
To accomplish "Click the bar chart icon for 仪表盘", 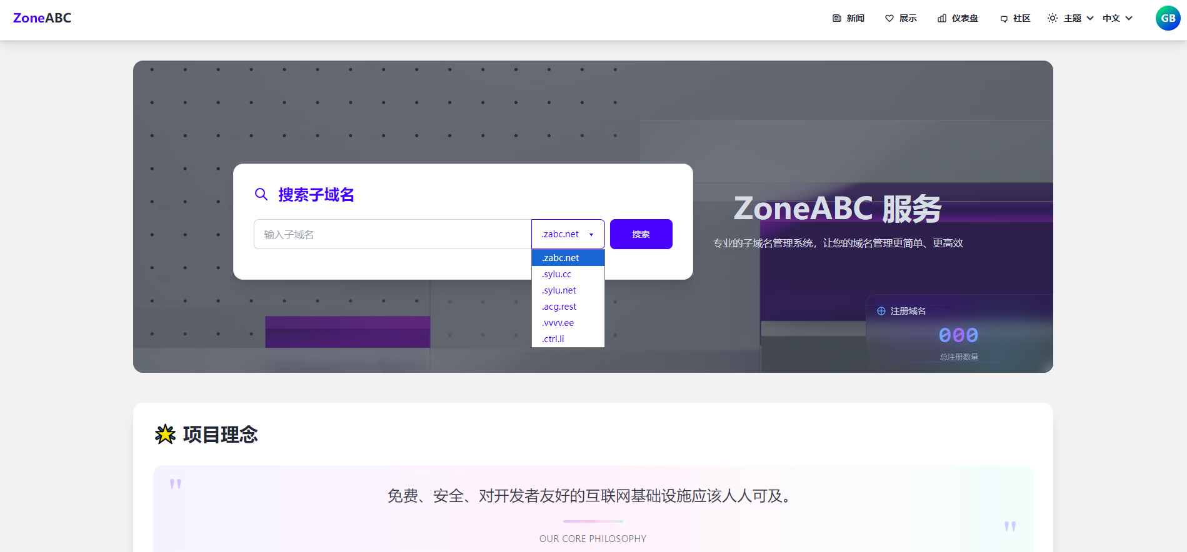I will pyautogui.click(x=941, y=18).
